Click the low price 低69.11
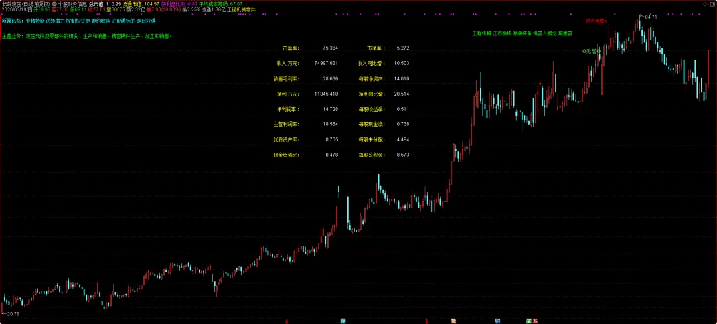 [x=78, y=9]
